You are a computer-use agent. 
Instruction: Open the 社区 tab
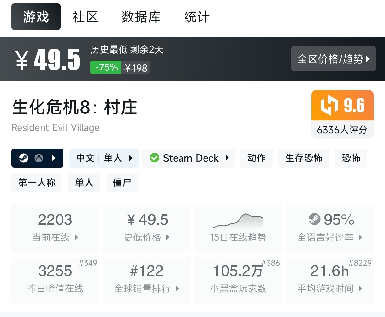point(85,17)
